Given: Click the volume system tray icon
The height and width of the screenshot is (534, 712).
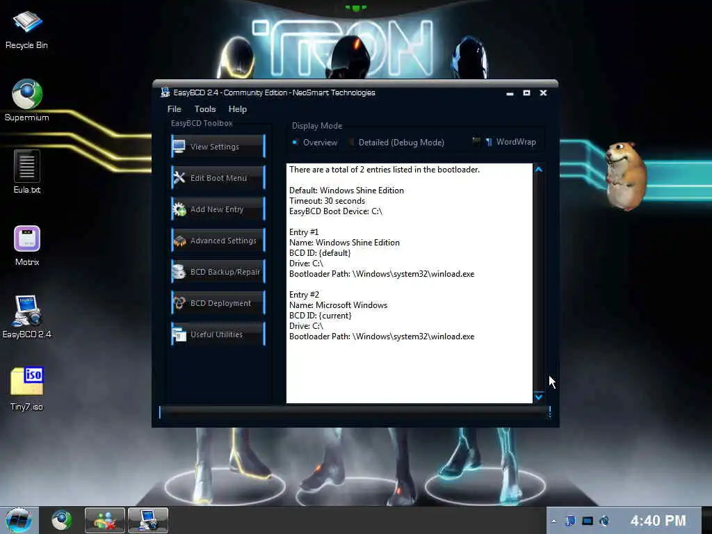Looking at the screenshot, I should (x=604, y=521).
